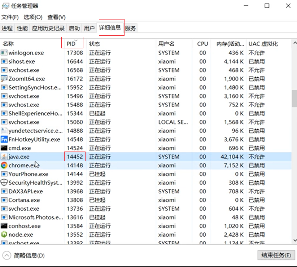Viewport: 297px width, 267px height.
Task: Click the FnHotkeyUtility.exe icon
Action: (x=4, y=139)
